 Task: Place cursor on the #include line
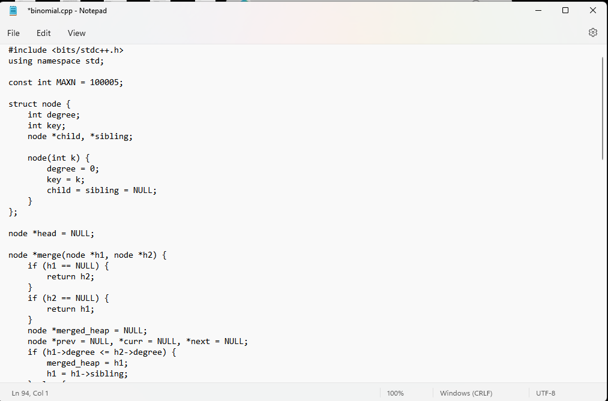(x=66, y=50)
